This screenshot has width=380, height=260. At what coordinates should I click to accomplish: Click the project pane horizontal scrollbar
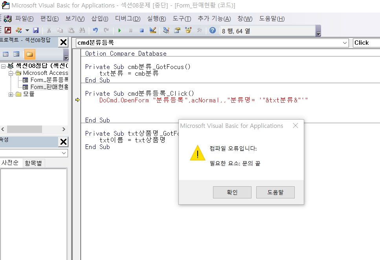[x=24, y=129]
